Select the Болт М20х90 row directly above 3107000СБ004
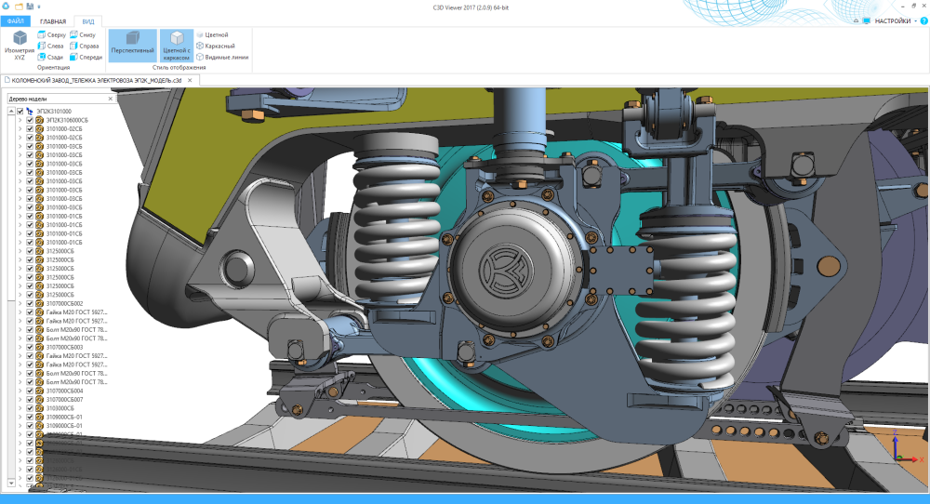Viewport: 930px width, 504px height. pos(76,382)
